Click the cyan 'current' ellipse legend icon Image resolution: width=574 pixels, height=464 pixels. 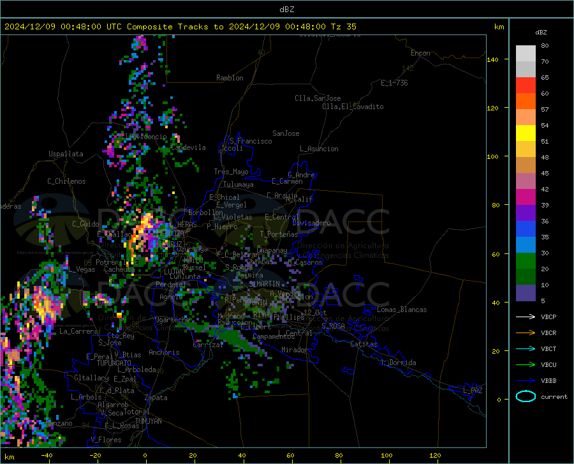click(526, 396)
